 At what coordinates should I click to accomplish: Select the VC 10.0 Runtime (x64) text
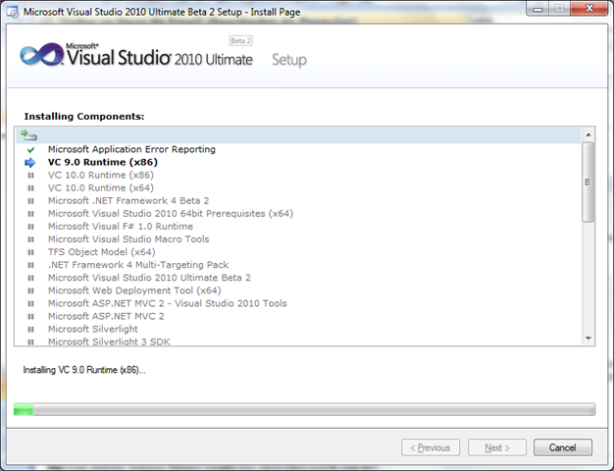click(x=101, y=188)
